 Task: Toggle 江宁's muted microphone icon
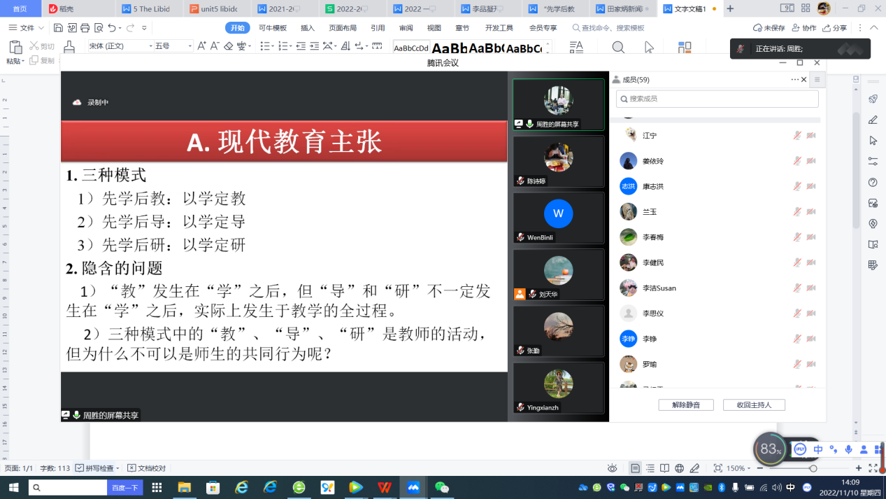tap(796, 136)
